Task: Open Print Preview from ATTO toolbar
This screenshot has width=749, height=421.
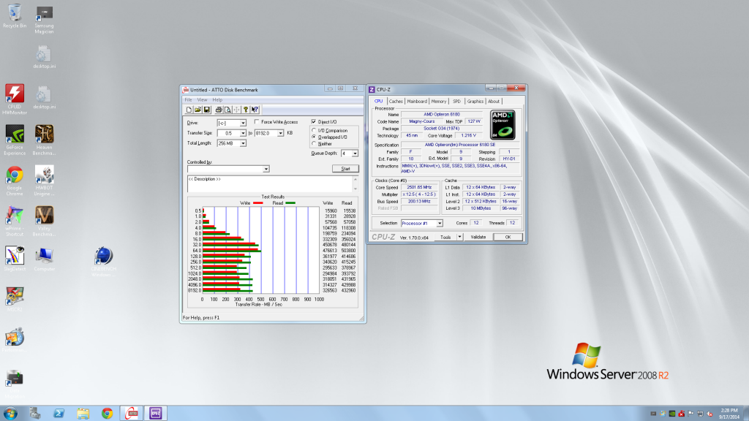Action: (x=227, y=110)
